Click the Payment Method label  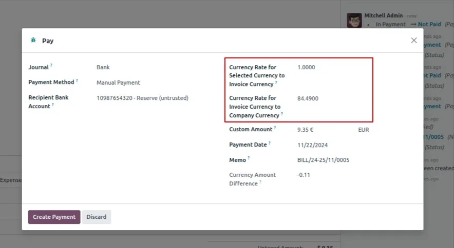[x=51, y=82]
